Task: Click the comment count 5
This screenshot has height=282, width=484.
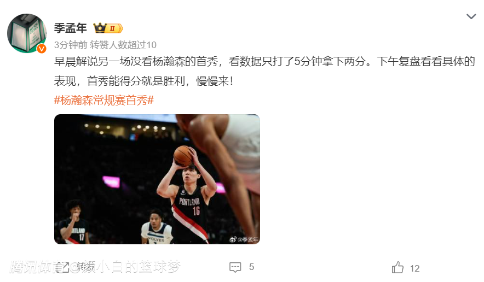Action: click(x=251, y=267)
